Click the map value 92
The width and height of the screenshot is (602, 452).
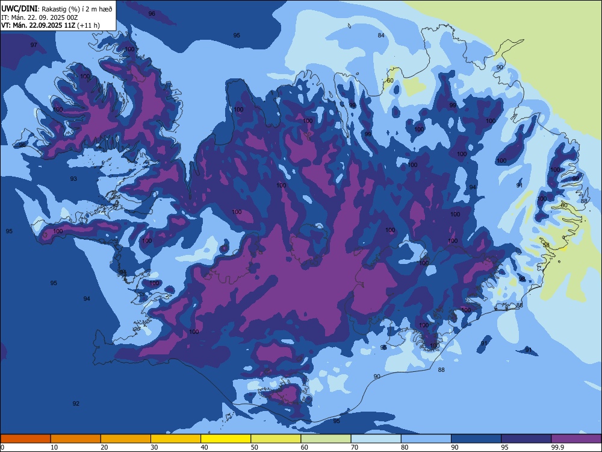click(76, 403)
